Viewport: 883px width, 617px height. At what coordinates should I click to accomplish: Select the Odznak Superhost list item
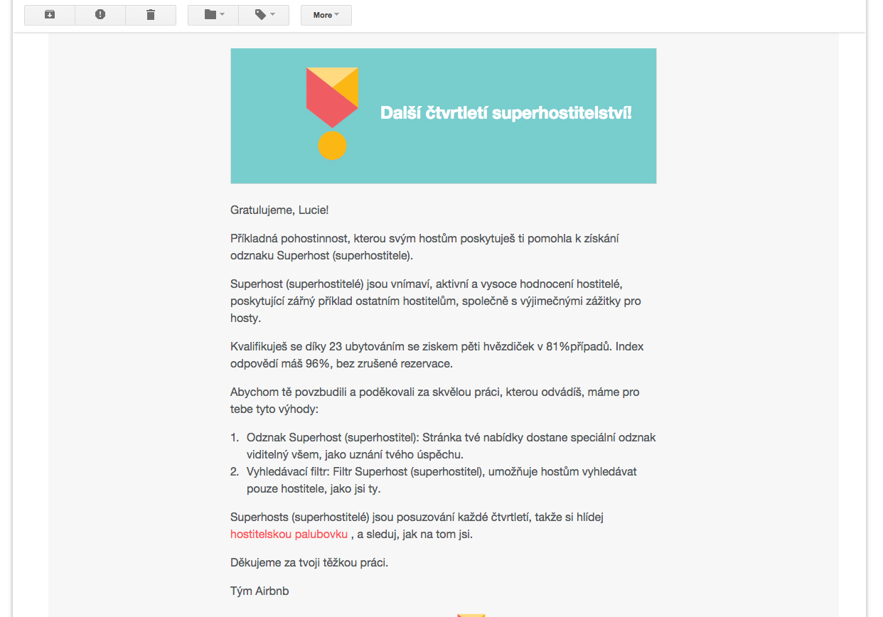pos(451,446)
